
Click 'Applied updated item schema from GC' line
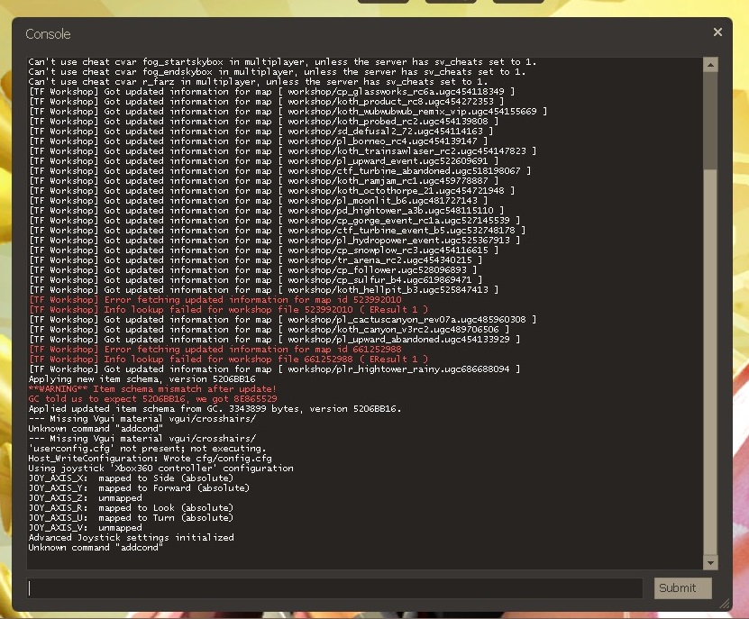pyautogui.click(x=215, y=409)
